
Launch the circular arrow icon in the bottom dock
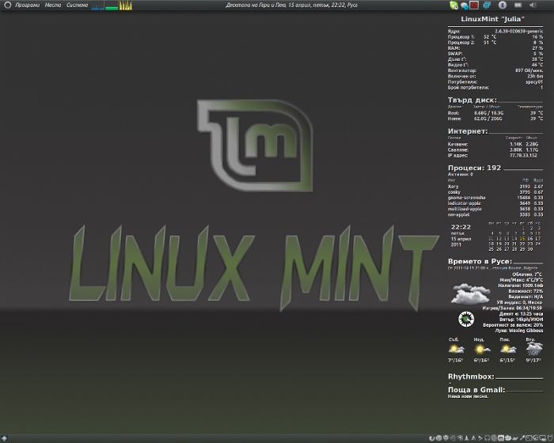[432, 438]
